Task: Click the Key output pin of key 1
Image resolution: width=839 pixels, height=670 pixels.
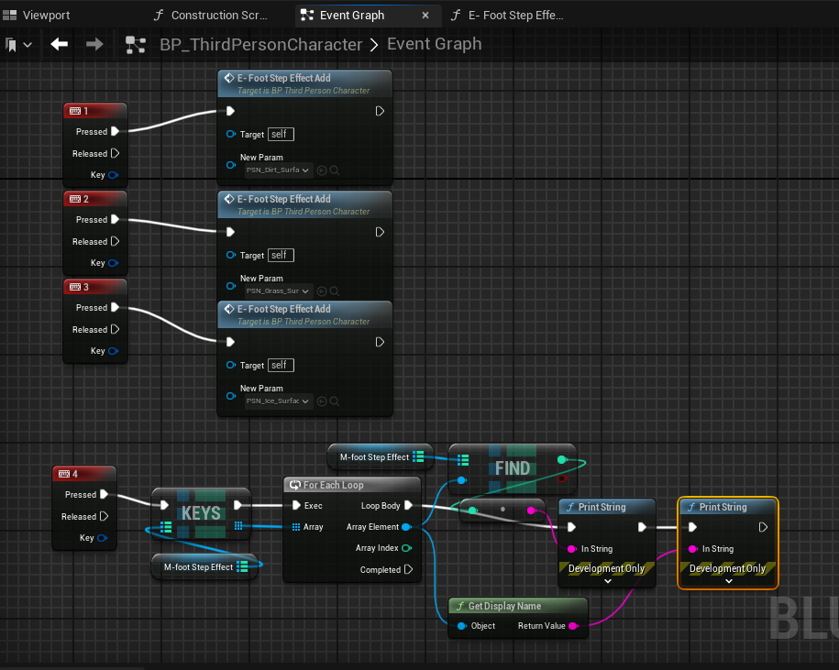Action: coord(113,175)
